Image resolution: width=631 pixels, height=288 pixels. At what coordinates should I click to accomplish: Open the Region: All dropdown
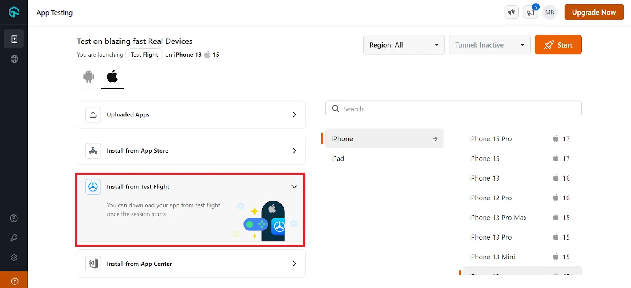click(x=403, y=45)
